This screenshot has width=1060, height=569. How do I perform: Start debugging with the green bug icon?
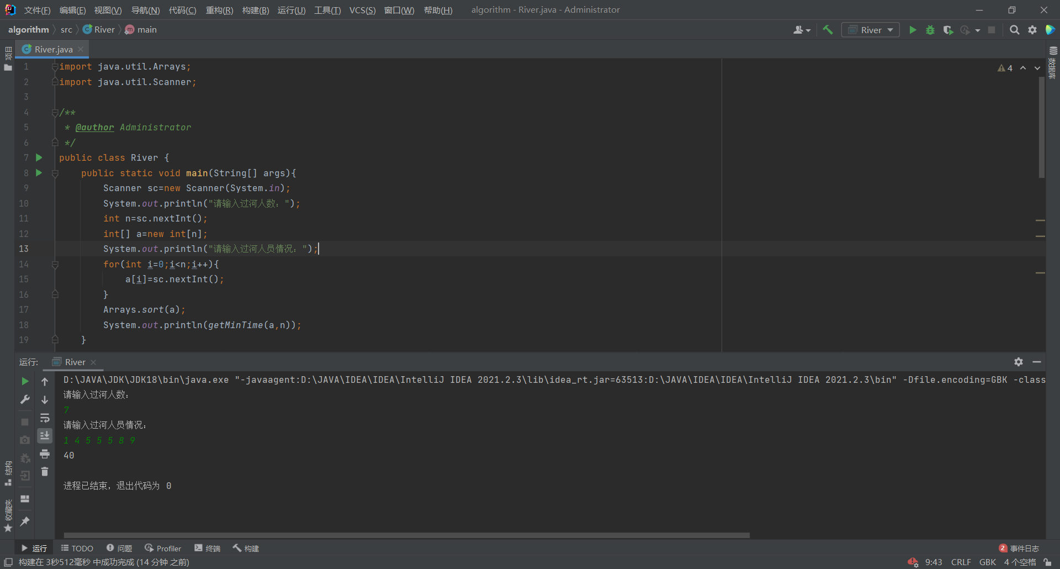point(930,30)
